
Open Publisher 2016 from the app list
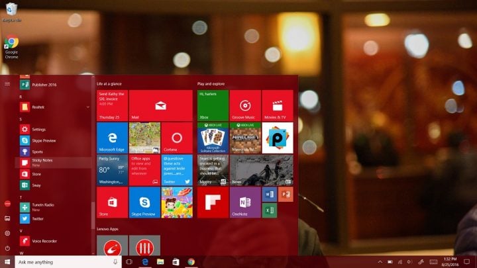point(53,85)
